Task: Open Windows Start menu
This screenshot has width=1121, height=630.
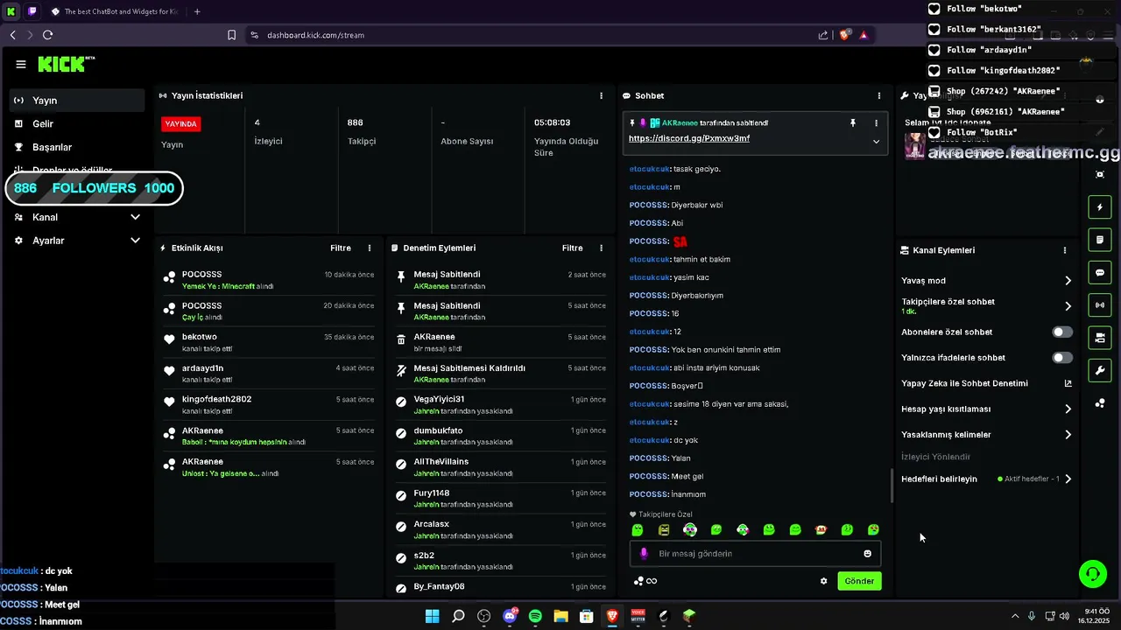Action: pyautogui.click(x=433, y=616)
